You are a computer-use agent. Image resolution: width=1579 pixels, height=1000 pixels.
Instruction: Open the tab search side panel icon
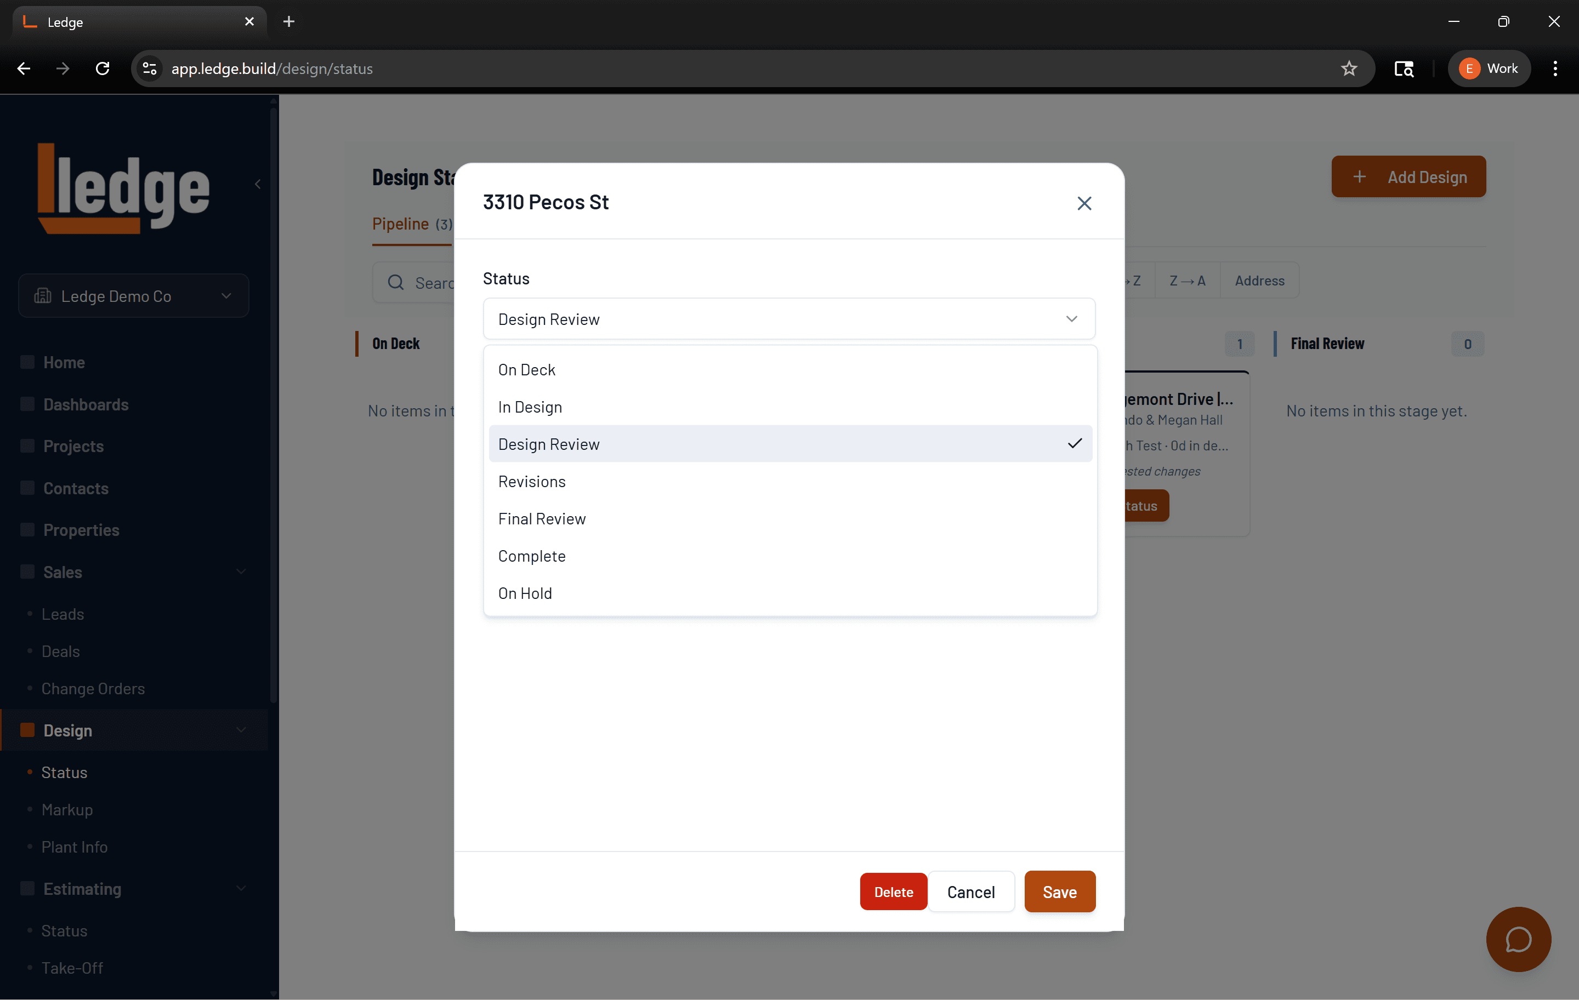[x=1403, y=68]
